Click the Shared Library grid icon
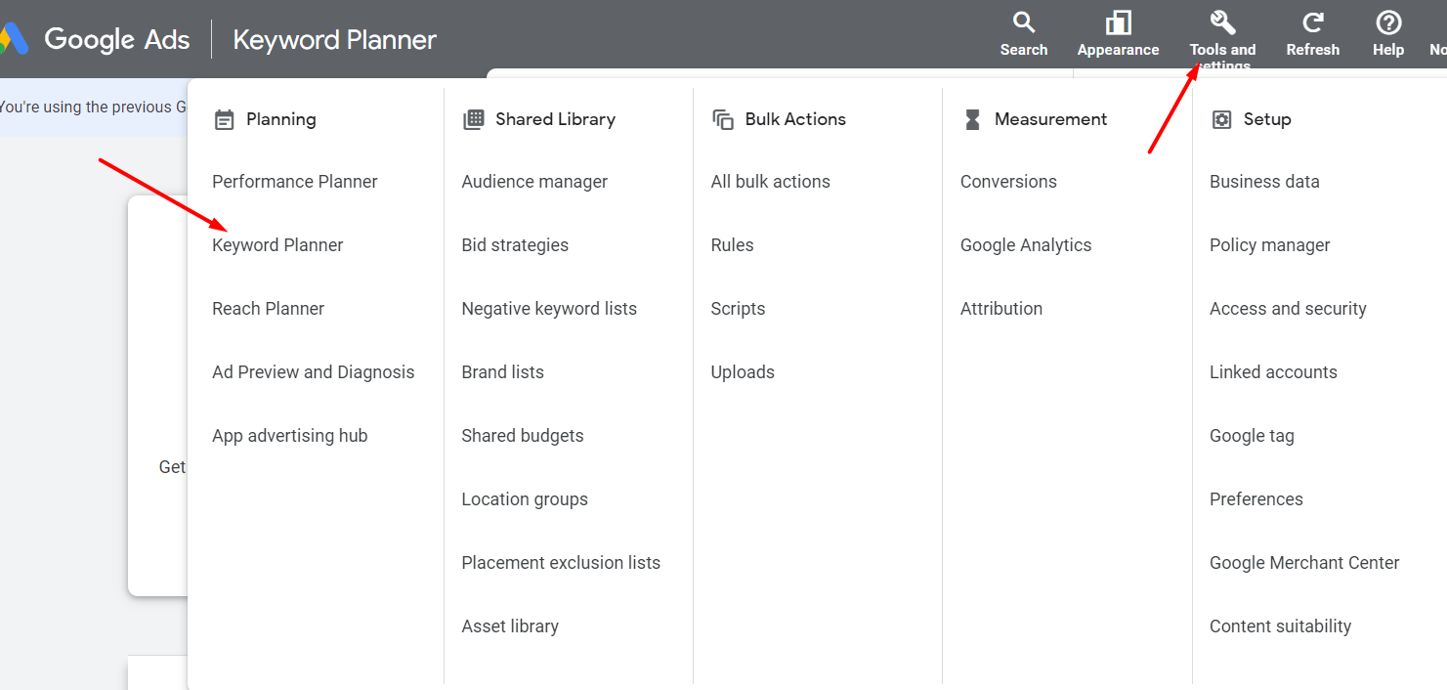The height and width of the screenshot is (690, 1447). click(474, 119)
